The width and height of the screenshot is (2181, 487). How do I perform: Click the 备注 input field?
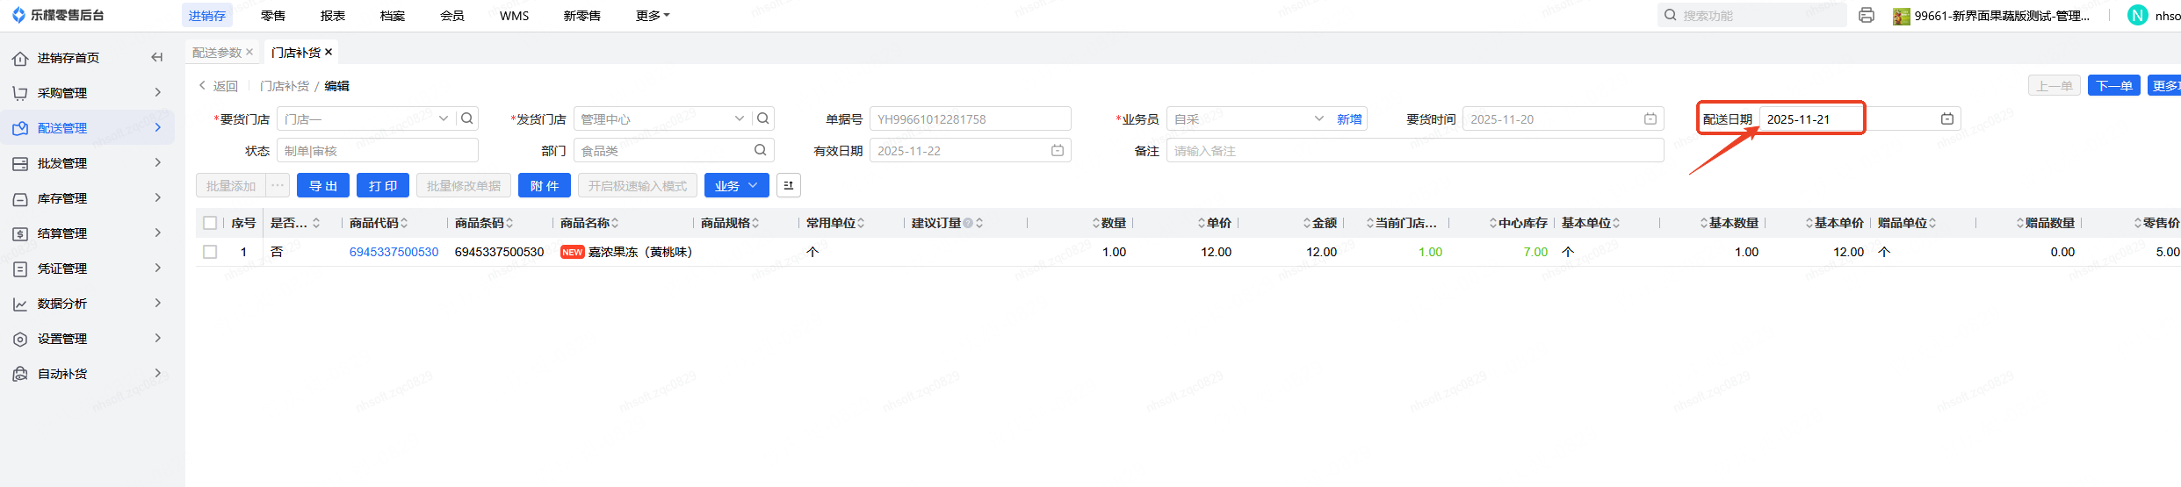1414,151
